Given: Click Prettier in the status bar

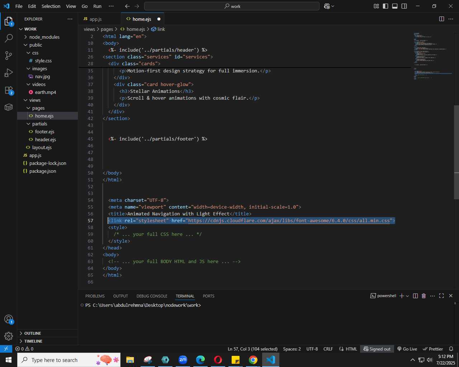Looking at the screenshot, I should click(433, 349).
